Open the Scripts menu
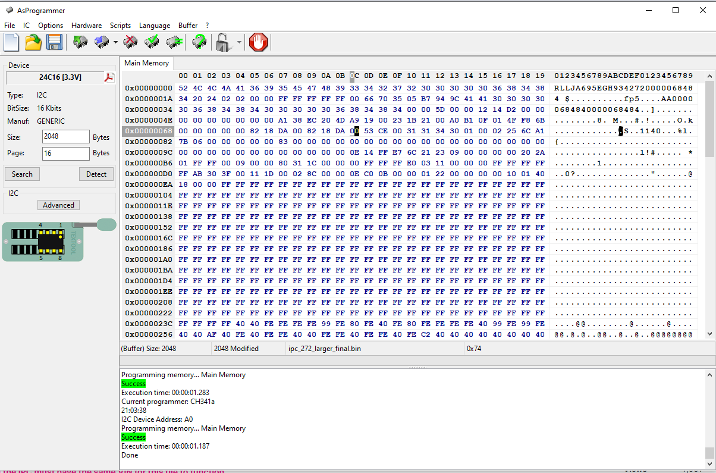This screenshot has width=716, height=473. (120, 26)
